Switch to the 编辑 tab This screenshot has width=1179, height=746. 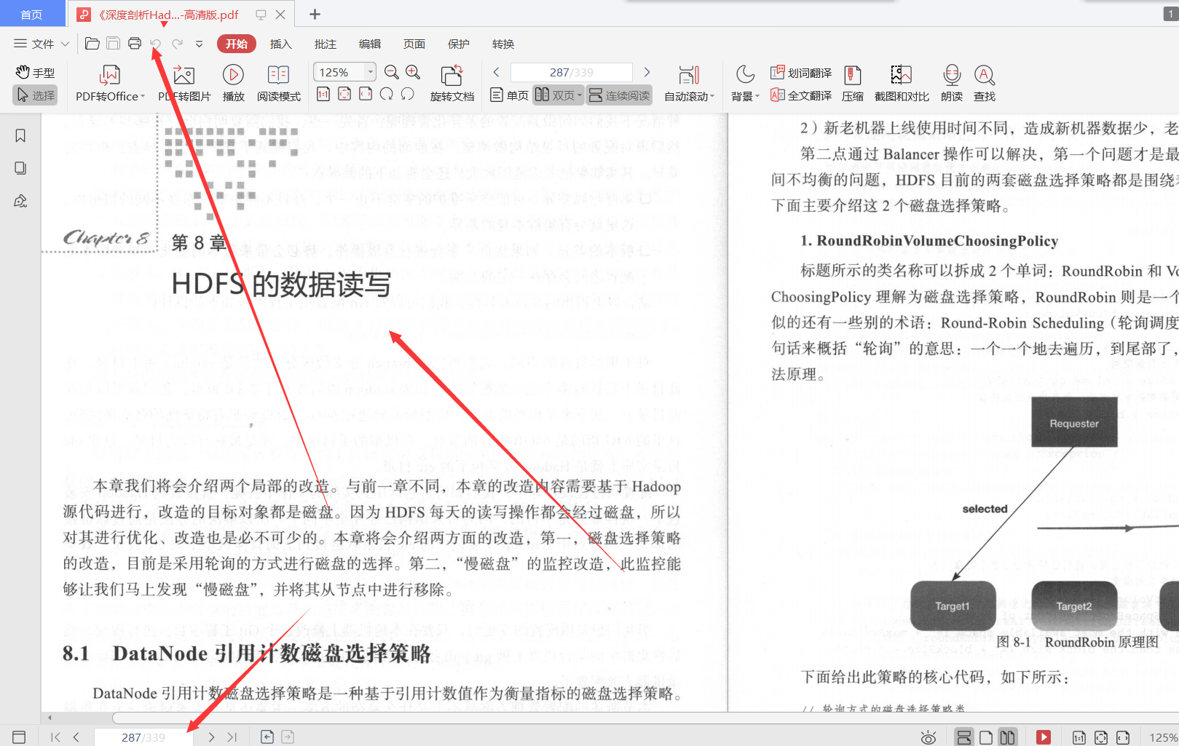click(370, 44)
